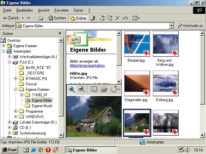
Task: Click the preview actual-size icon
Action: pos(94,89)
